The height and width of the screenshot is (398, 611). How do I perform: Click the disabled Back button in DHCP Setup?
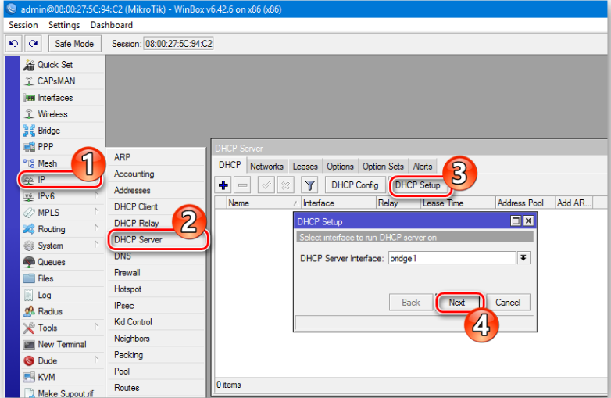point(411,303)
